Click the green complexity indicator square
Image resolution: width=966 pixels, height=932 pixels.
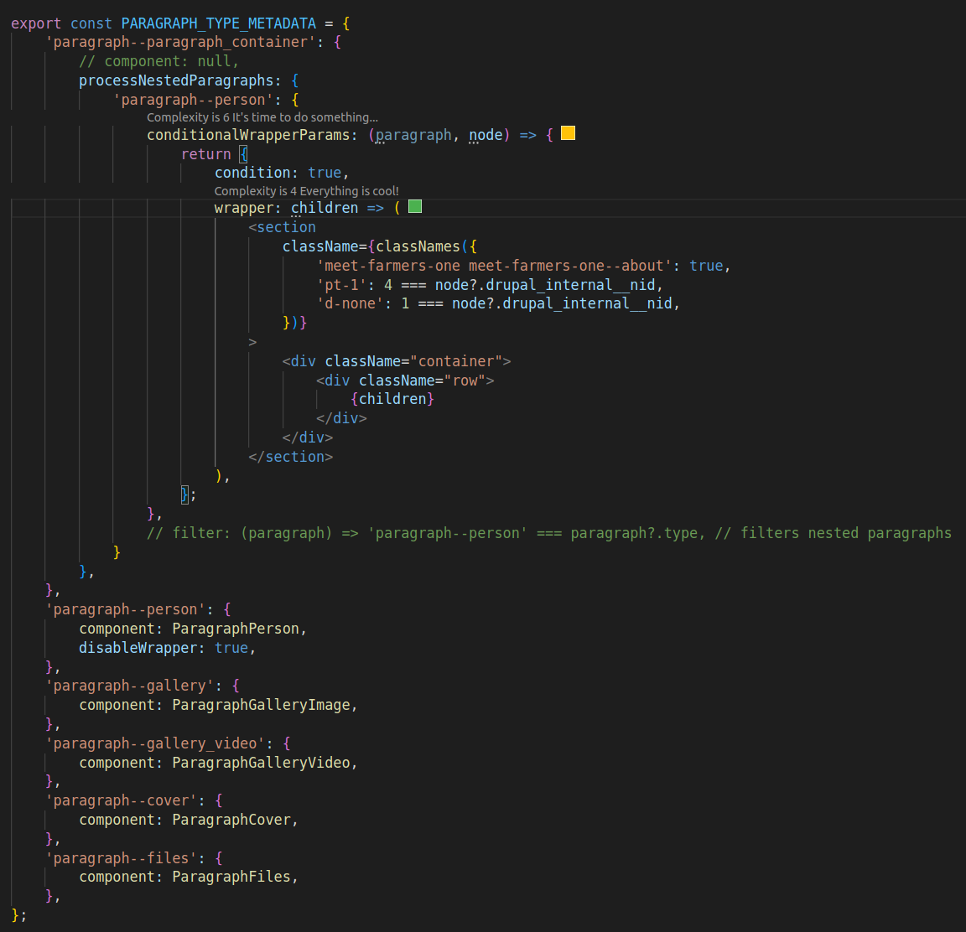(x=415, y=206)
